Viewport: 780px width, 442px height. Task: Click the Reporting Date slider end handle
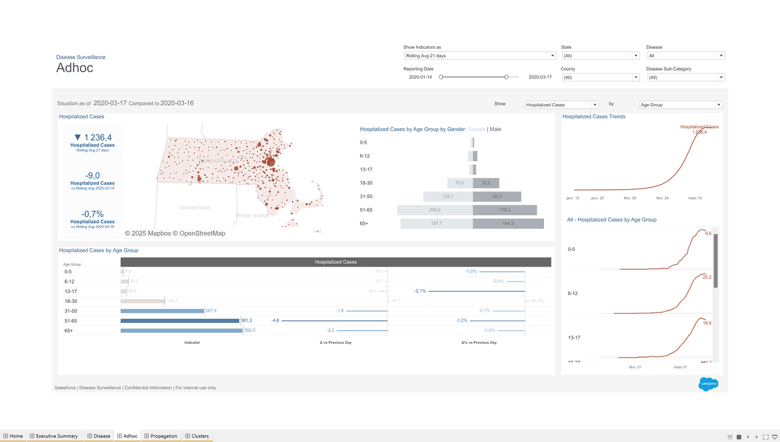pyautogui.click(x=506, y=77)
